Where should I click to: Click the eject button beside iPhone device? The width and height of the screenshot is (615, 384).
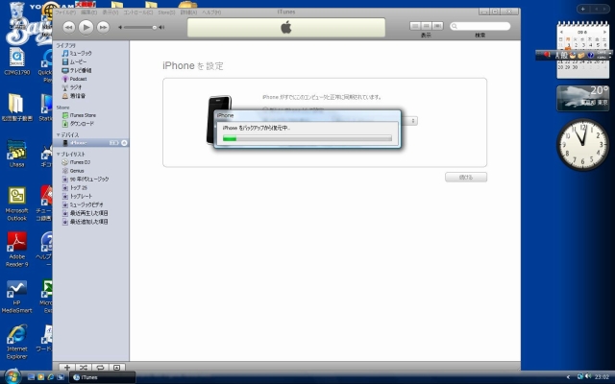click(x=124, y=143)
